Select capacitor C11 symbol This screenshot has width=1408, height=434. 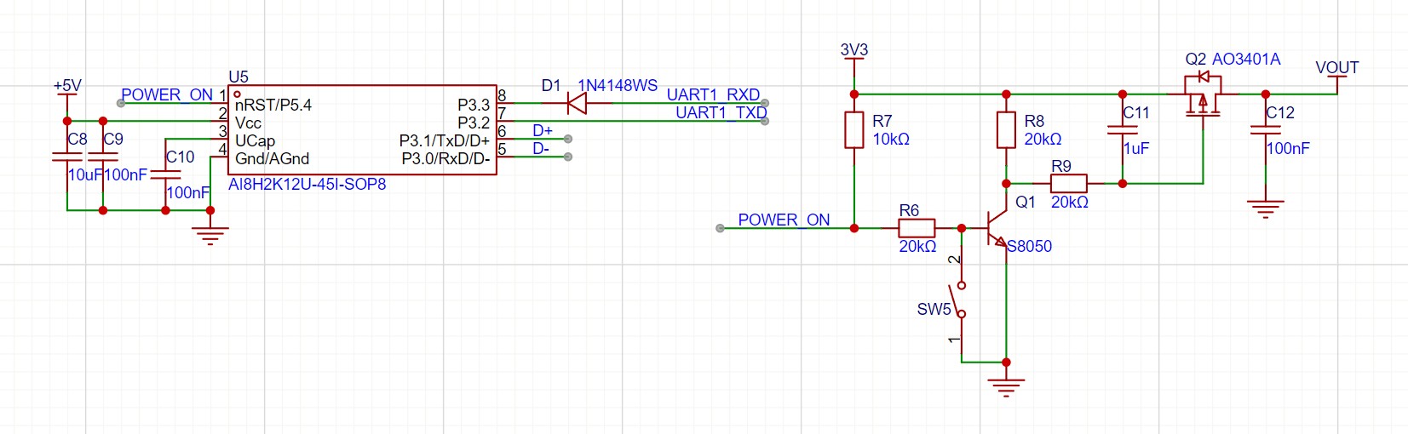tap(1123, 130)
